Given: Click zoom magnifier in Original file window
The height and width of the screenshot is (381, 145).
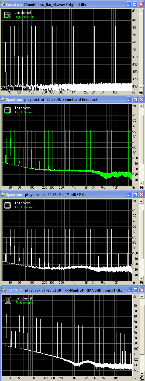Looking at the screenshot, I should (141, 92).
